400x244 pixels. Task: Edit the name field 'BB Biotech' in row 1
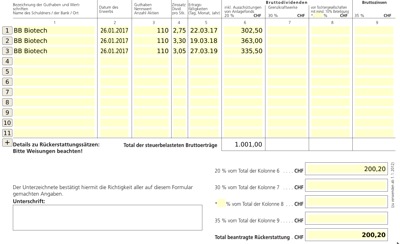point(54,31)
